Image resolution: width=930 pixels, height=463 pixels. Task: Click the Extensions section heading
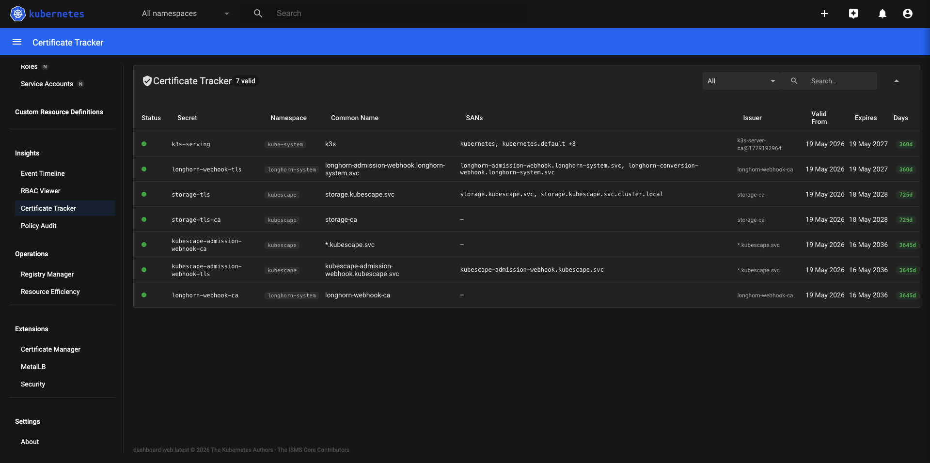32,329
